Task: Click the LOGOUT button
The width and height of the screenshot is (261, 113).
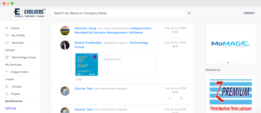Action: [x=249, y=13]
